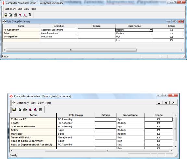Open Edit menu in Role Group Dictionary window
The height and width of the screenshot is (159, 187).
(20, 9)
